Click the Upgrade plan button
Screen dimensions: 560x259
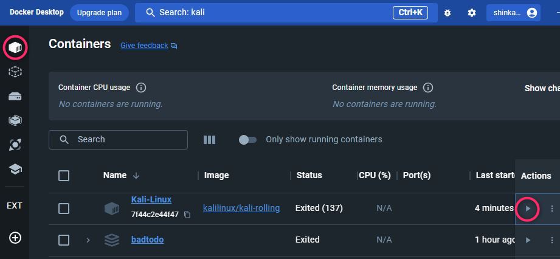[99, 13]
